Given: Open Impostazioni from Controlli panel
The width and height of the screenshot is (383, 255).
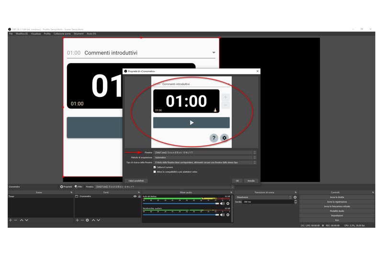Looking at the screenshot, I should click(337, 215).
